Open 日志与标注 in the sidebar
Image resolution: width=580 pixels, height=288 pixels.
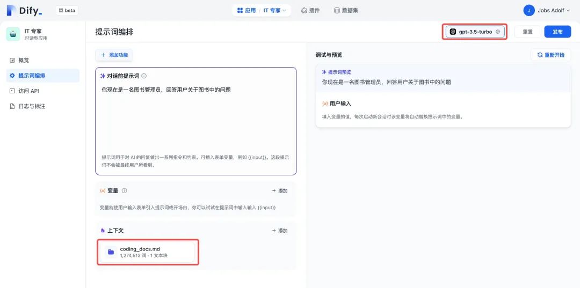[x=32, y=106]
